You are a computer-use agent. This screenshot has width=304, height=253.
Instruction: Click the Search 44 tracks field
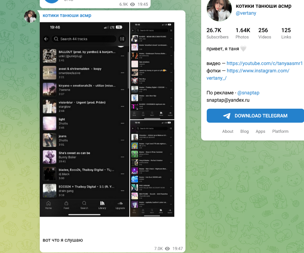[x=84, y=39]
